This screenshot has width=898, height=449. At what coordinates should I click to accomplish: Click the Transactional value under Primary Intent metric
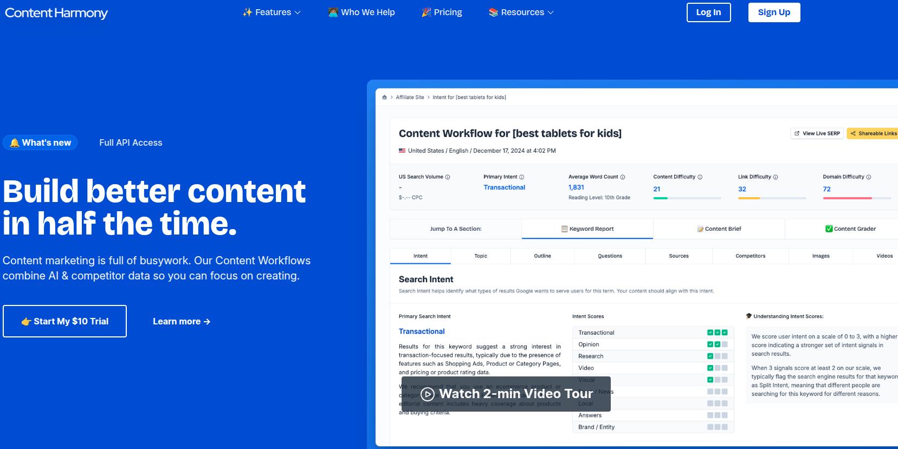tap(505, 187)
